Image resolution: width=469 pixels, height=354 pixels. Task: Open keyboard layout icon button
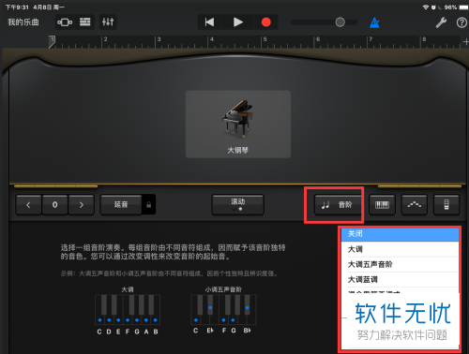(x=382, y=205)
